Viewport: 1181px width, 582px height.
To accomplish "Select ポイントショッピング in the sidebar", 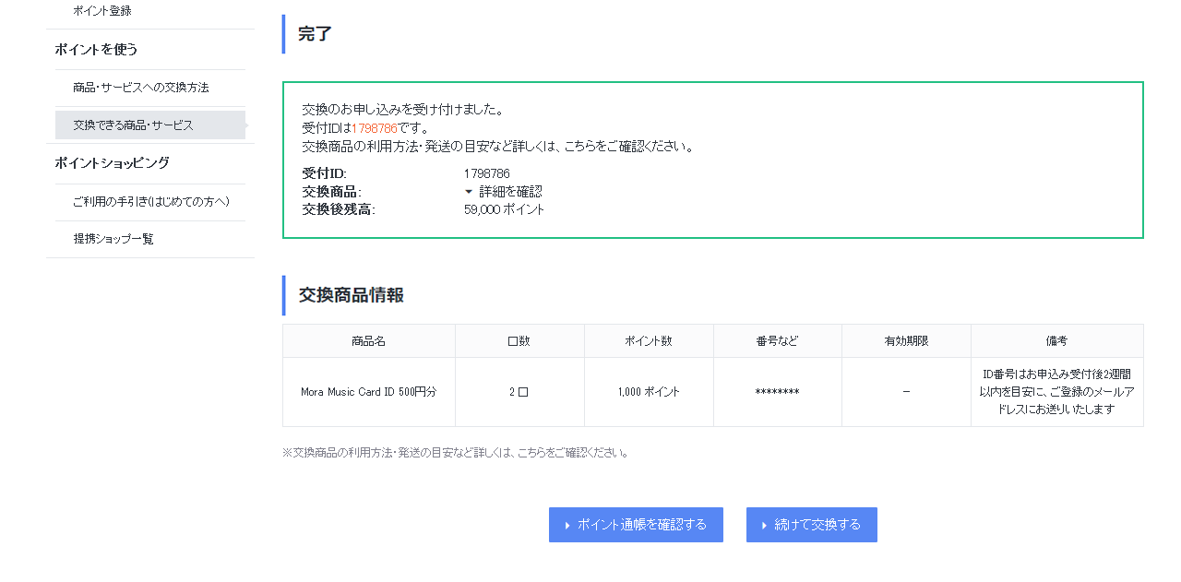I will point(112,163).
